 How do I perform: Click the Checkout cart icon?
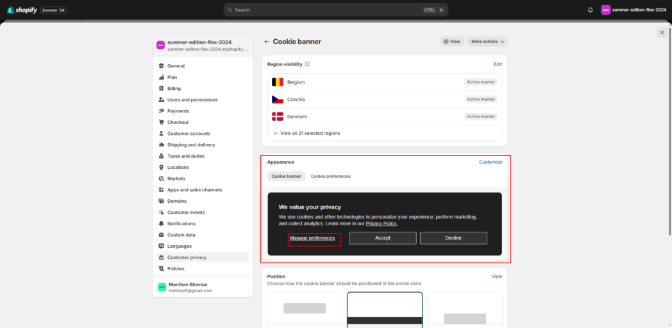click(161, 122)
